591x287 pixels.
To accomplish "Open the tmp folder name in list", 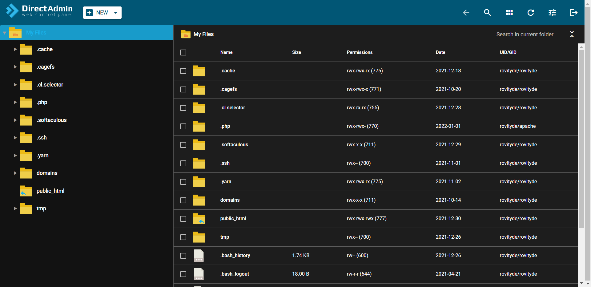I will [224, 237].
